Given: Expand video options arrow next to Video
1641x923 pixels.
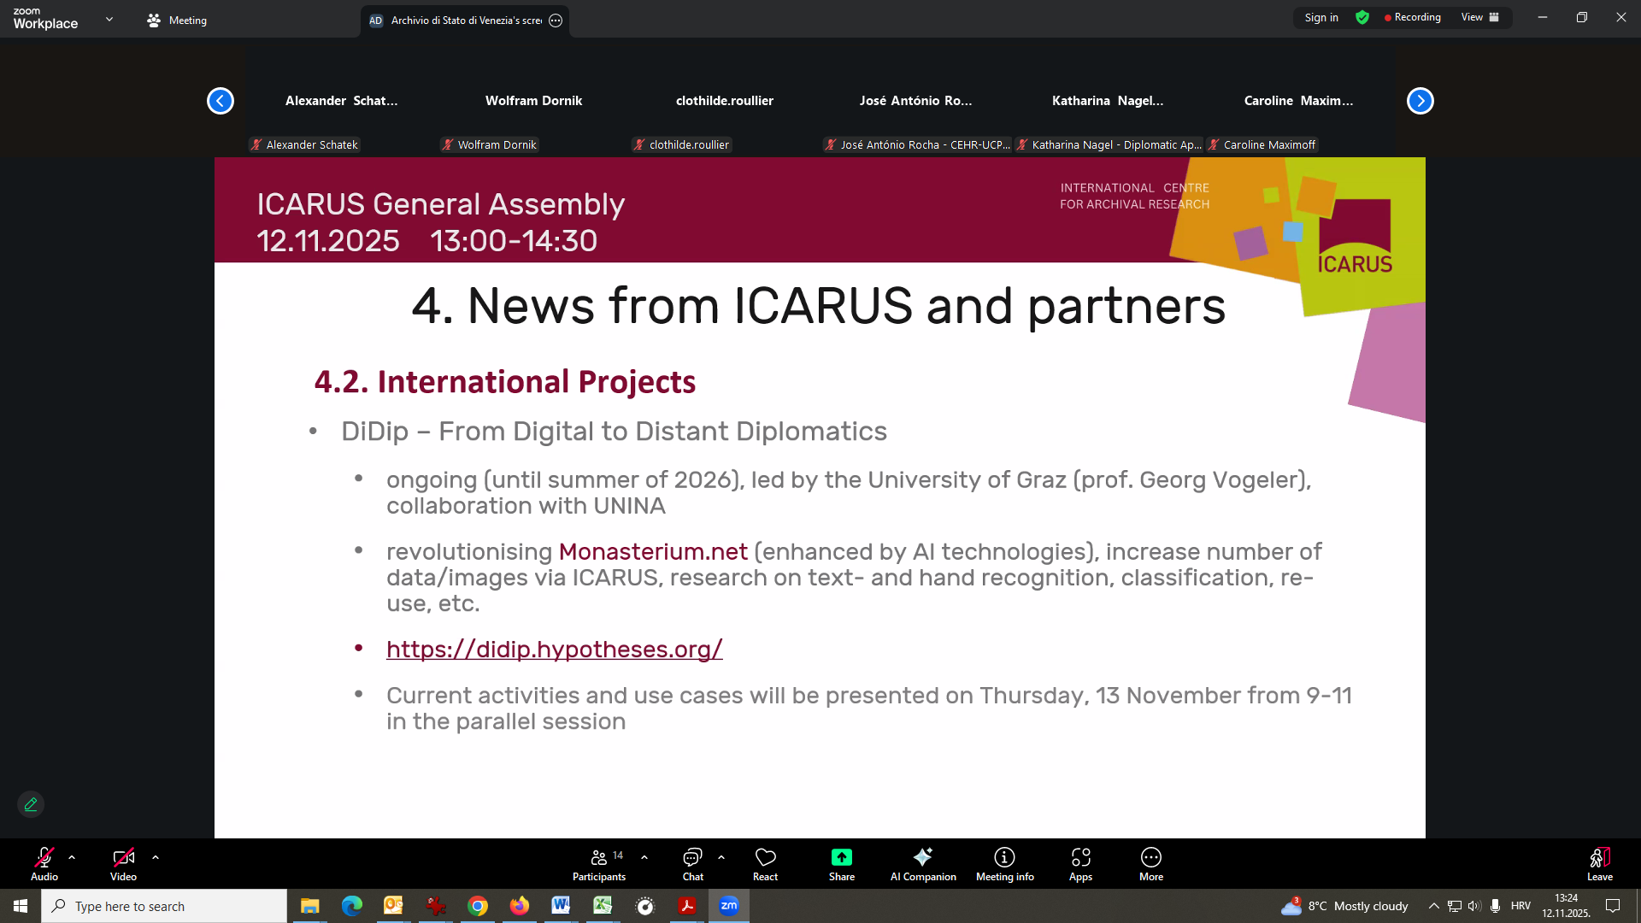Looking at the screenshot, I should click(x=156, y=857).
